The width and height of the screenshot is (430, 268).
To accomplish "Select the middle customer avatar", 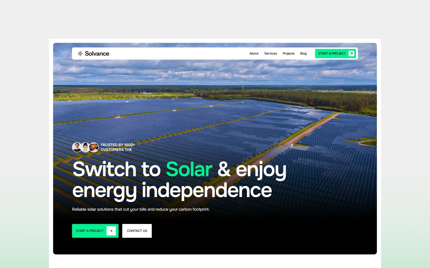I will [x=85, y=147].
